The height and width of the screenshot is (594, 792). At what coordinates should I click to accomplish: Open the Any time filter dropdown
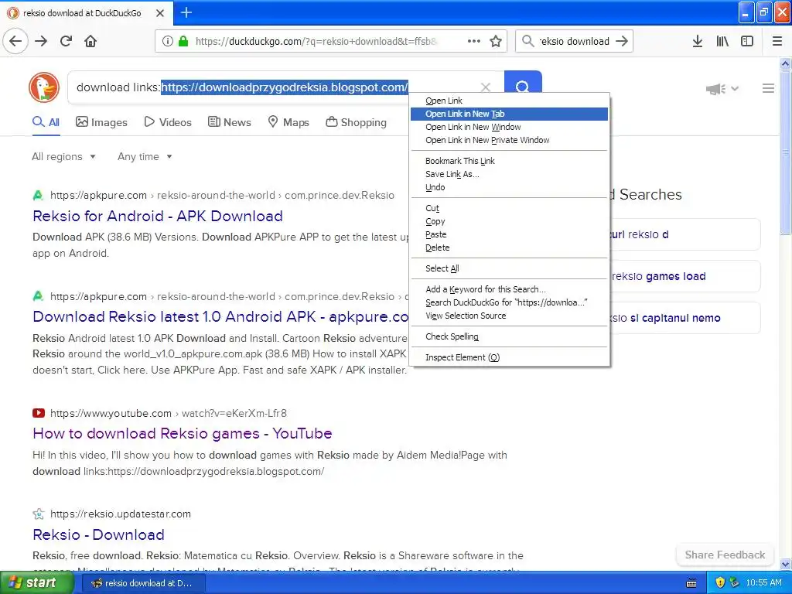145,156
